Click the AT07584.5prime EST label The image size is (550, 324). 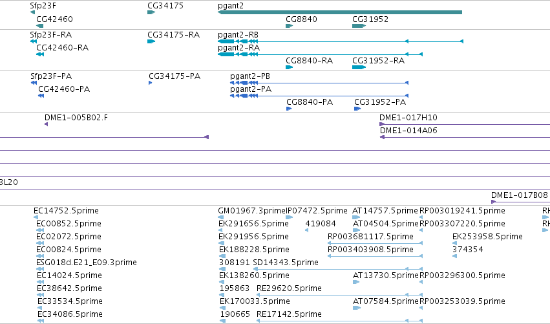click(386, 301)
